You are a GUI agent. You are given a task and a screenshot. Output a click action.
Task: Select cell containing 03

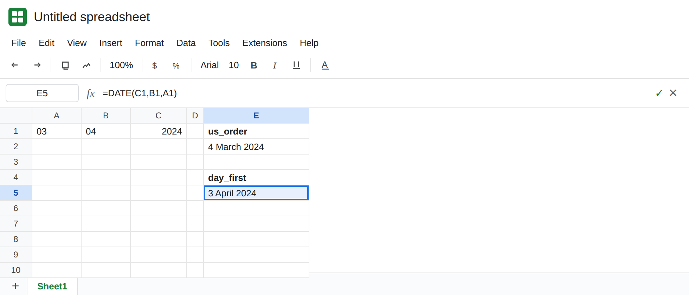(57, 131)
